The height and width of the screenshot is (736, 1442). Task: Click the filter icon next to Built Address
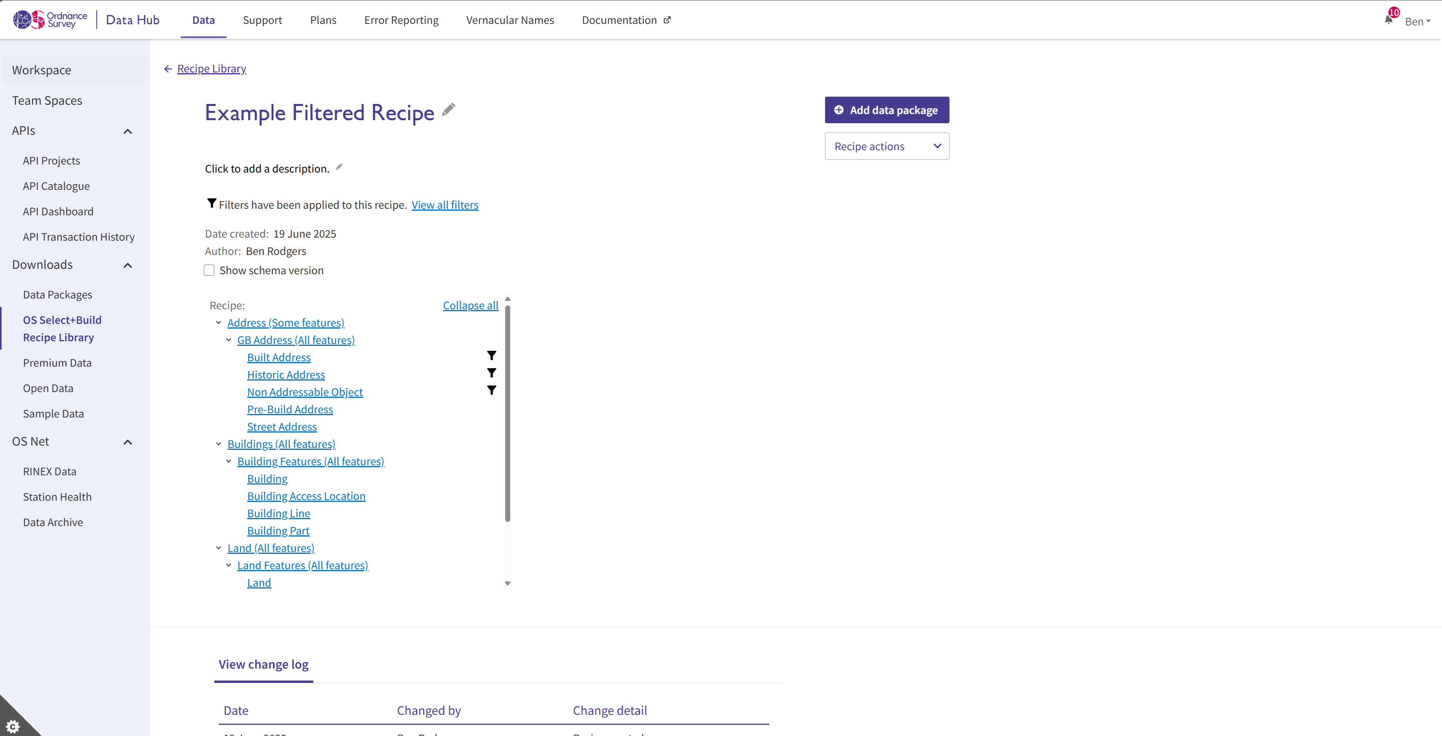pos(491,356)
